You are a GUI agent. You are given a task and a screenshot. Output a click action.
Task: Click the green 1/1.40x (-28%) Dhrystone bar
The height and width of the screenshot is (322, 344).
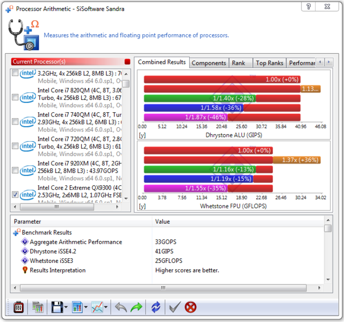pos(199,98)
